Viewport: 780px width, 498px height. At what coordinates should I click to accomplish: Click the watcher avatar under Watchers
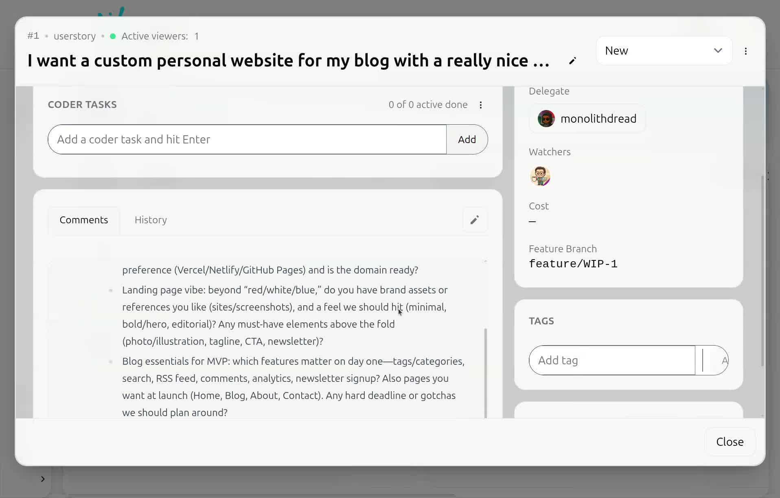[x=540, y=176]
